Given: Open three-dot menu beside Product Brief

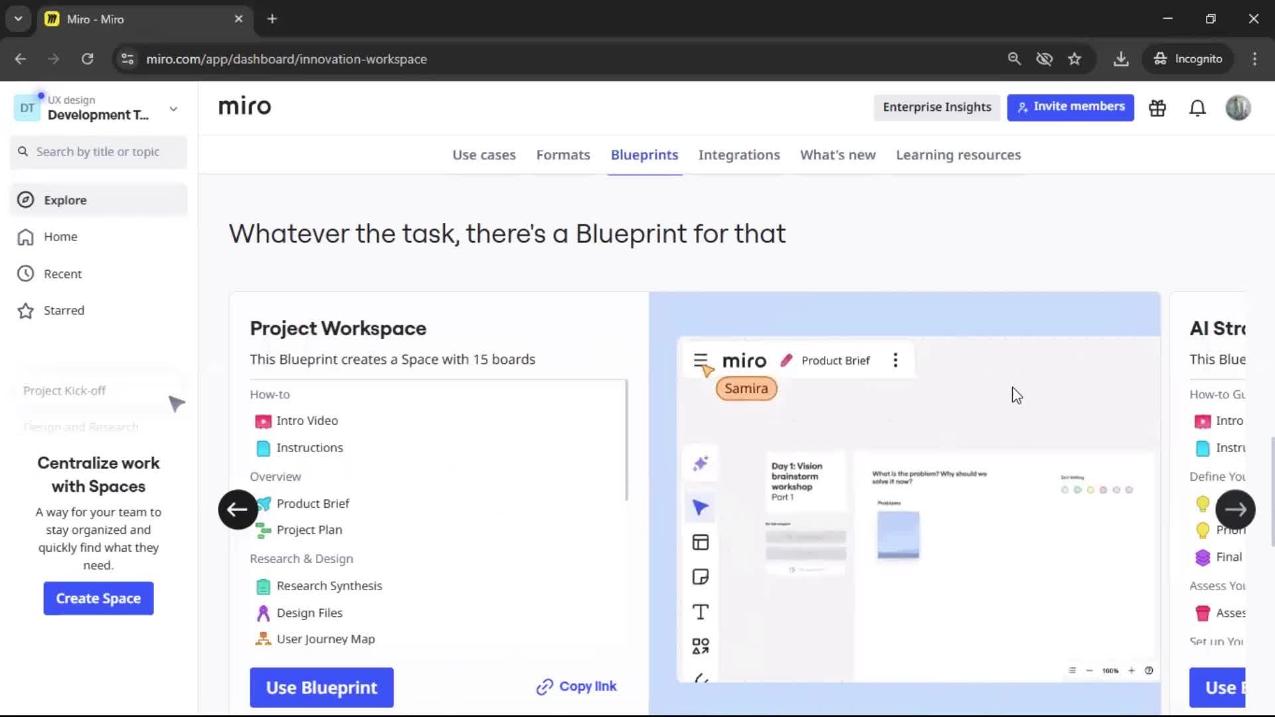Looking at the screenshot, I should (x=895, y=360).
